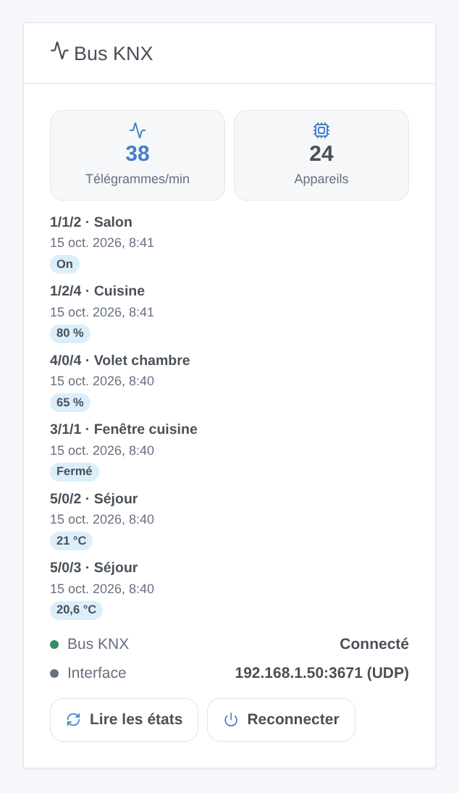Click the activity icon above 38 telegrams
The width and height of the screenshot is (459, 793).
(x=138, y=130)
